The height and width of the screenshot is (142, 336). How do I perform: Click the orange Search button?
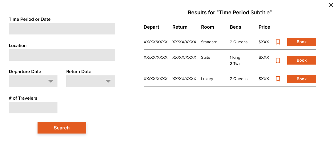point(62,128)
